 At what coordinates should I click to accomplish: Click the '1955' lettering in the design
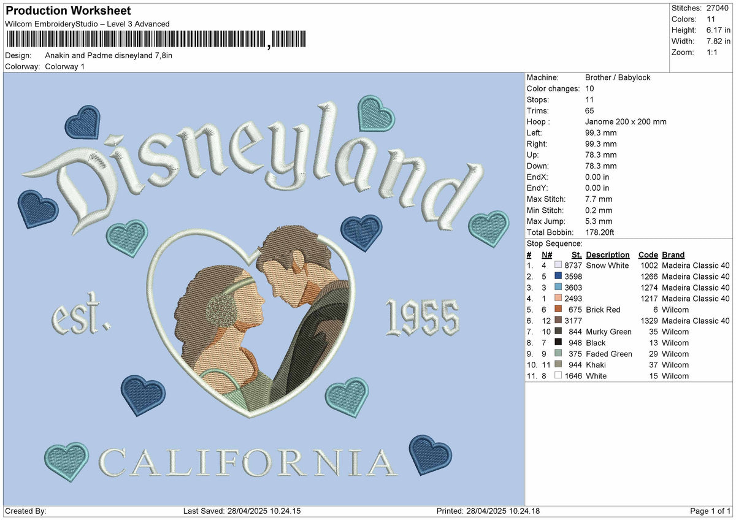422,316
